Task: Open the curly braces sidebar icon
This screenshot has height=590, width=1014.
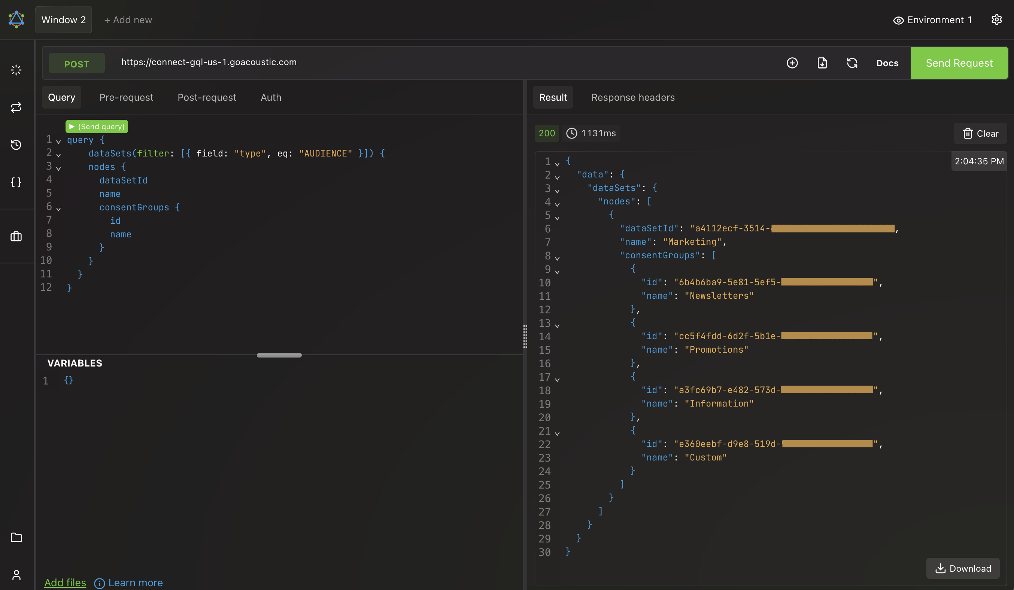Action: click(16, 182)
